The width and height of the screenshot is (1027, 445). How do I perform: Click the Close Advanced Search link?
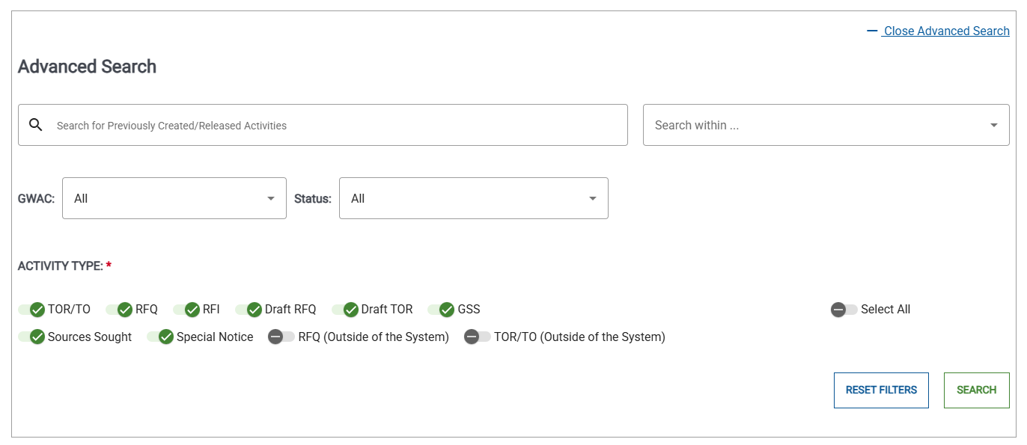click(946, 31)
